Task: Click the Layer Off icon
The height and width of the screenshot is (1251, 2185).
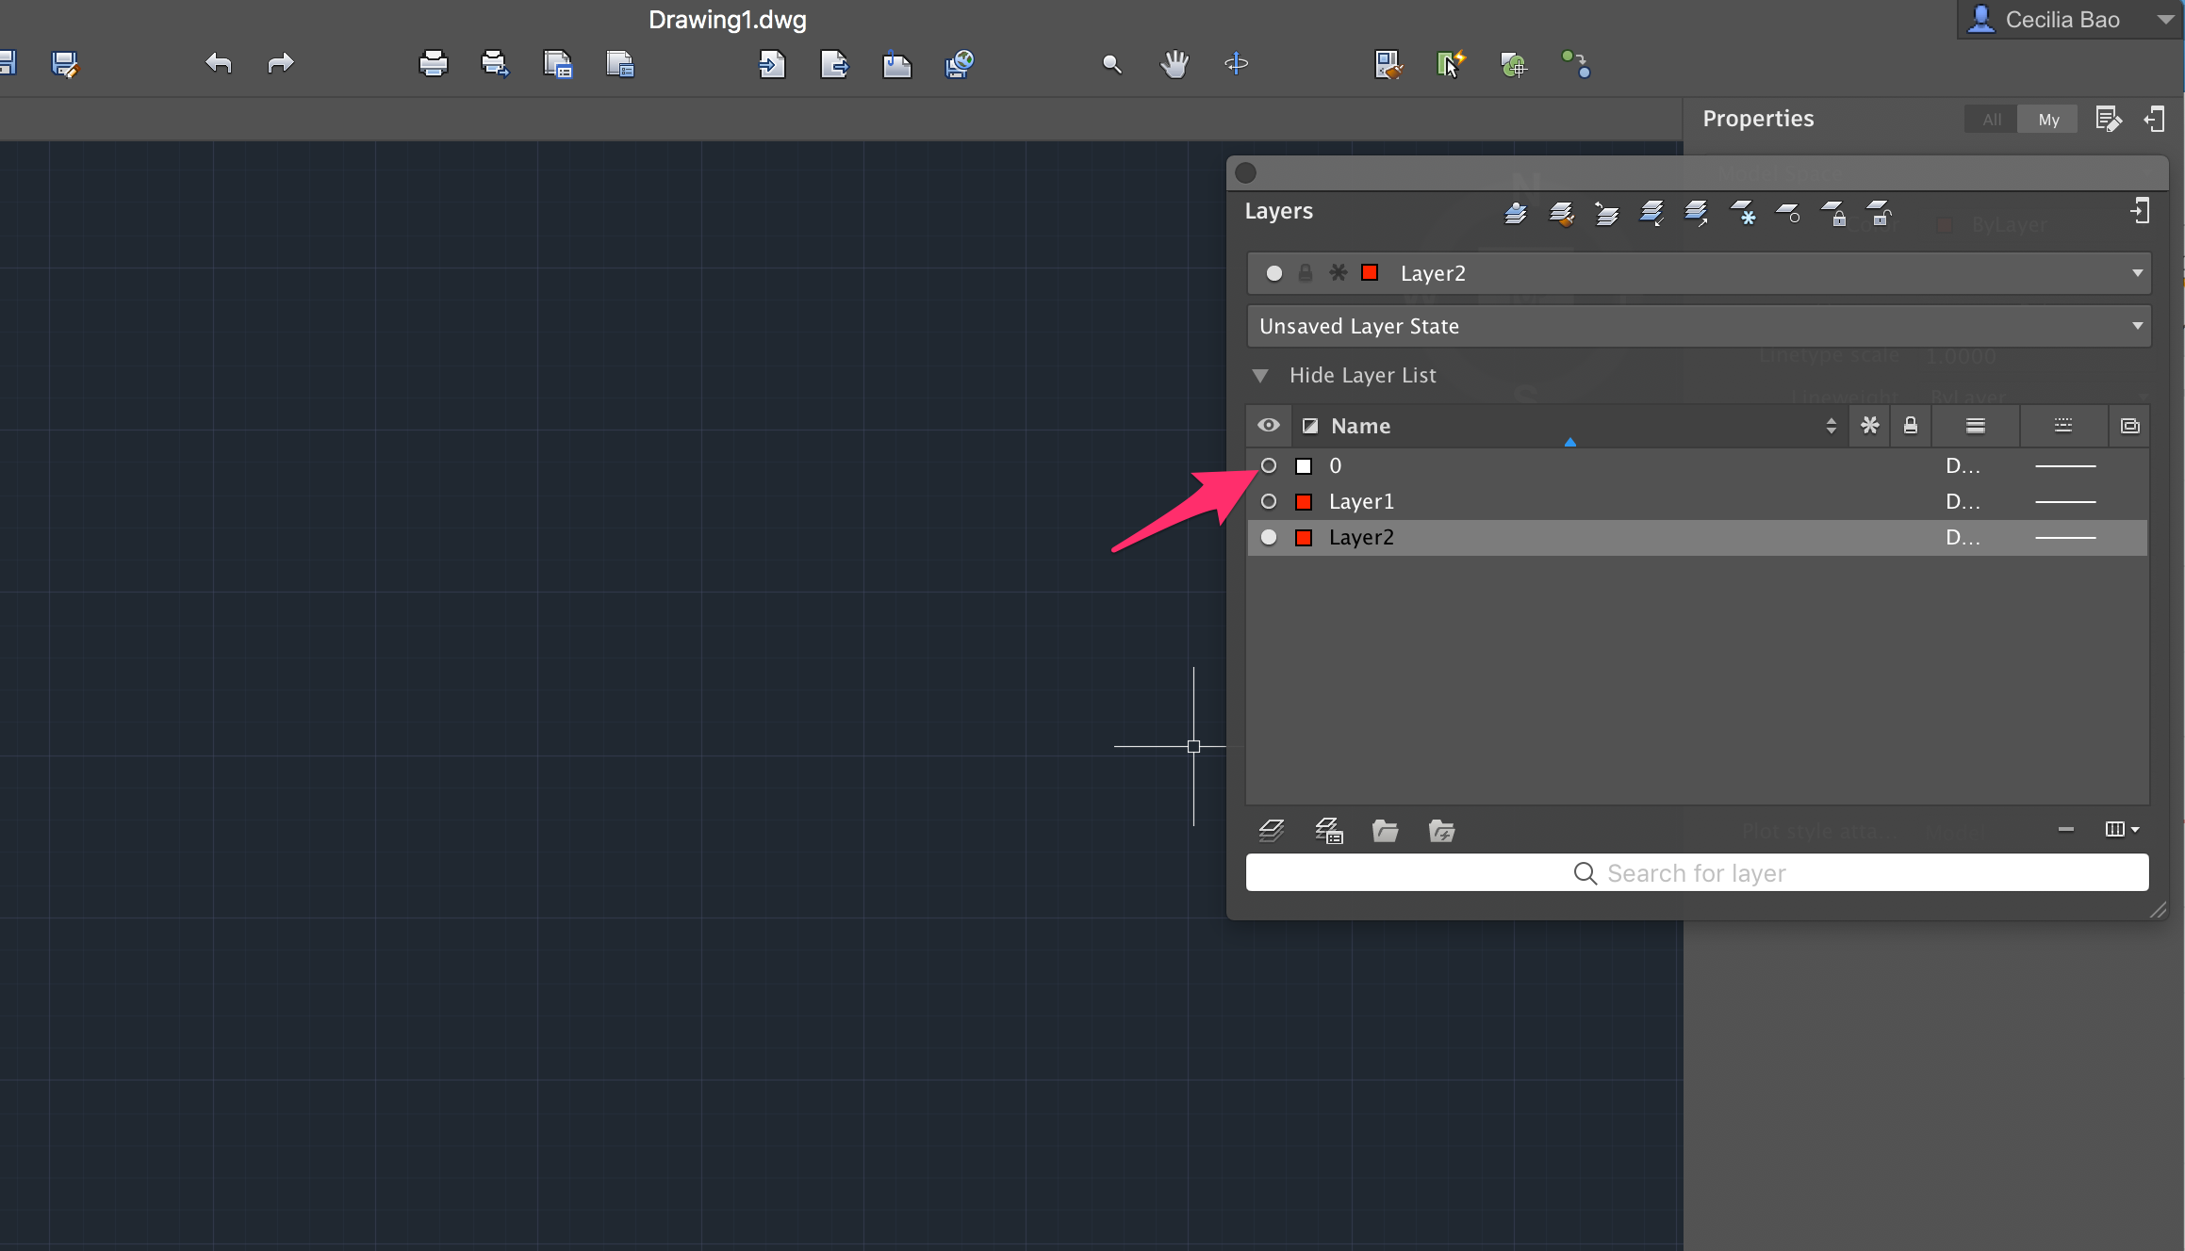Action: coord(1787,213)
